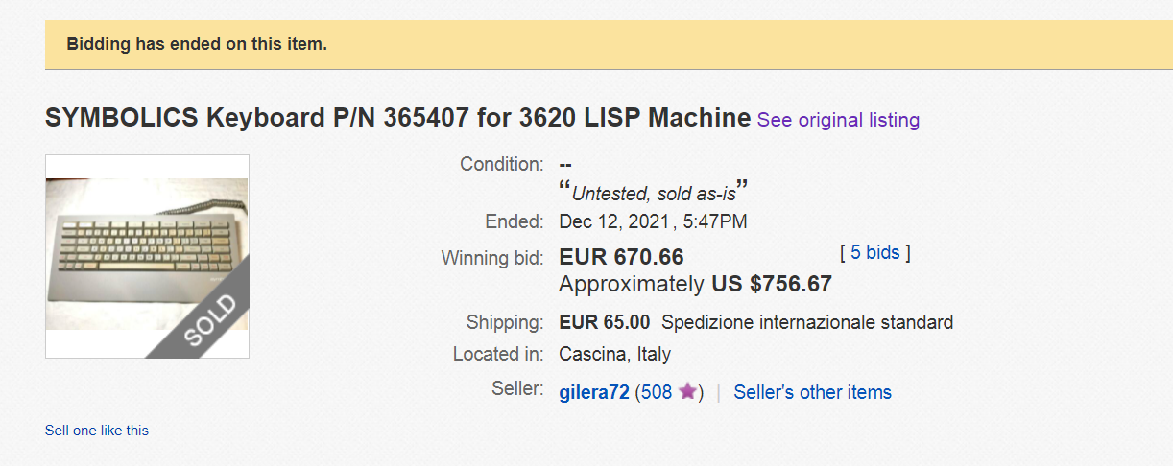Open the "See original listing" link
This screenshot has width=1173, height=466.
tap(838, 120)
